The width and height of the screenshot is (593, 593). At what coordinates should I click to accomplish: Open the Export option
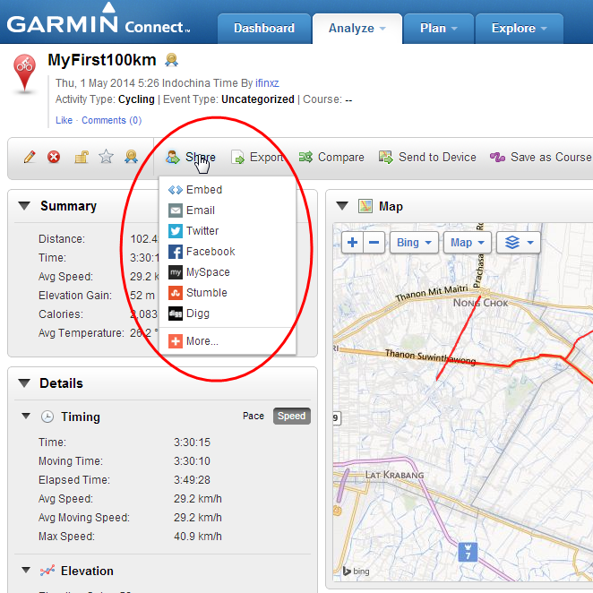[258, 157]
